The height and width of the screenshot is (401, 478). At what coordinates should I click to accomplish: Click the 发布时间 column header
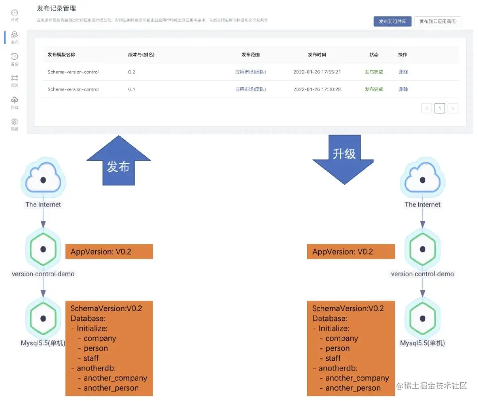pyautogui.click(x=317, y=54)
